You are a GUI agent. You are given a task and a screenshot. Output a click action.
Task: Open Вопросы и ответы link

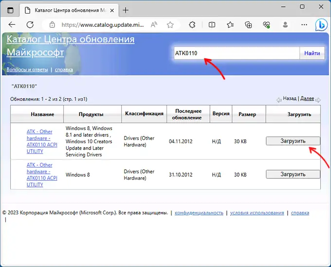point(27,70)
